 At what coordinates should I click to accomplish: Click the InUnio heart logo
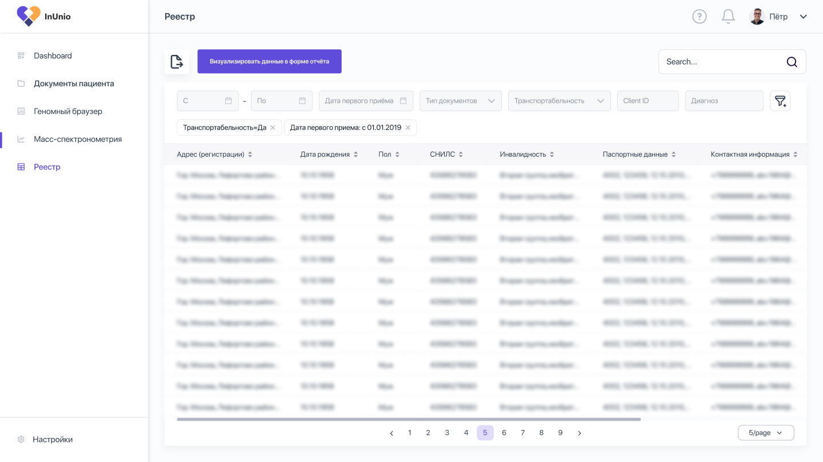[x=29, y=16]
